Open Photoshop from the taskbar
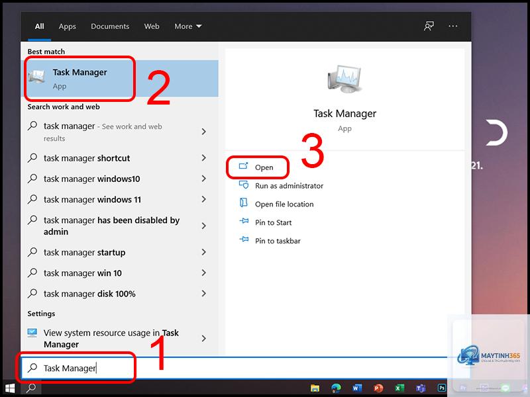 click(x=441, y=388)
